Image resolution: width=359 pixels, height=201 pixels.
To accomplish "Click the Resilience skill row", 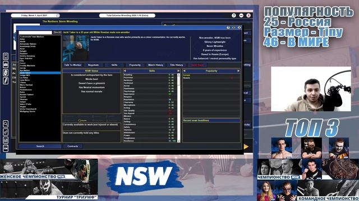I will [x=150, y=141].
